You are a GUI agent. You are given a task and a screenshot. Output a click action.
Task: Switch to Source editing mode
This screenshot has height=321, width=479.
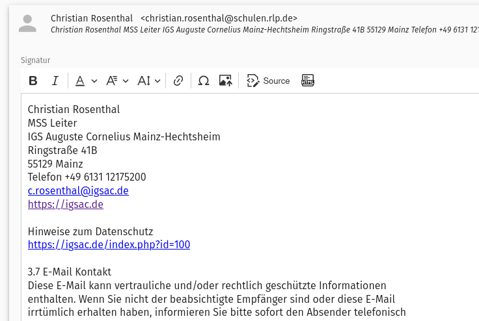(x=268, y=81)
